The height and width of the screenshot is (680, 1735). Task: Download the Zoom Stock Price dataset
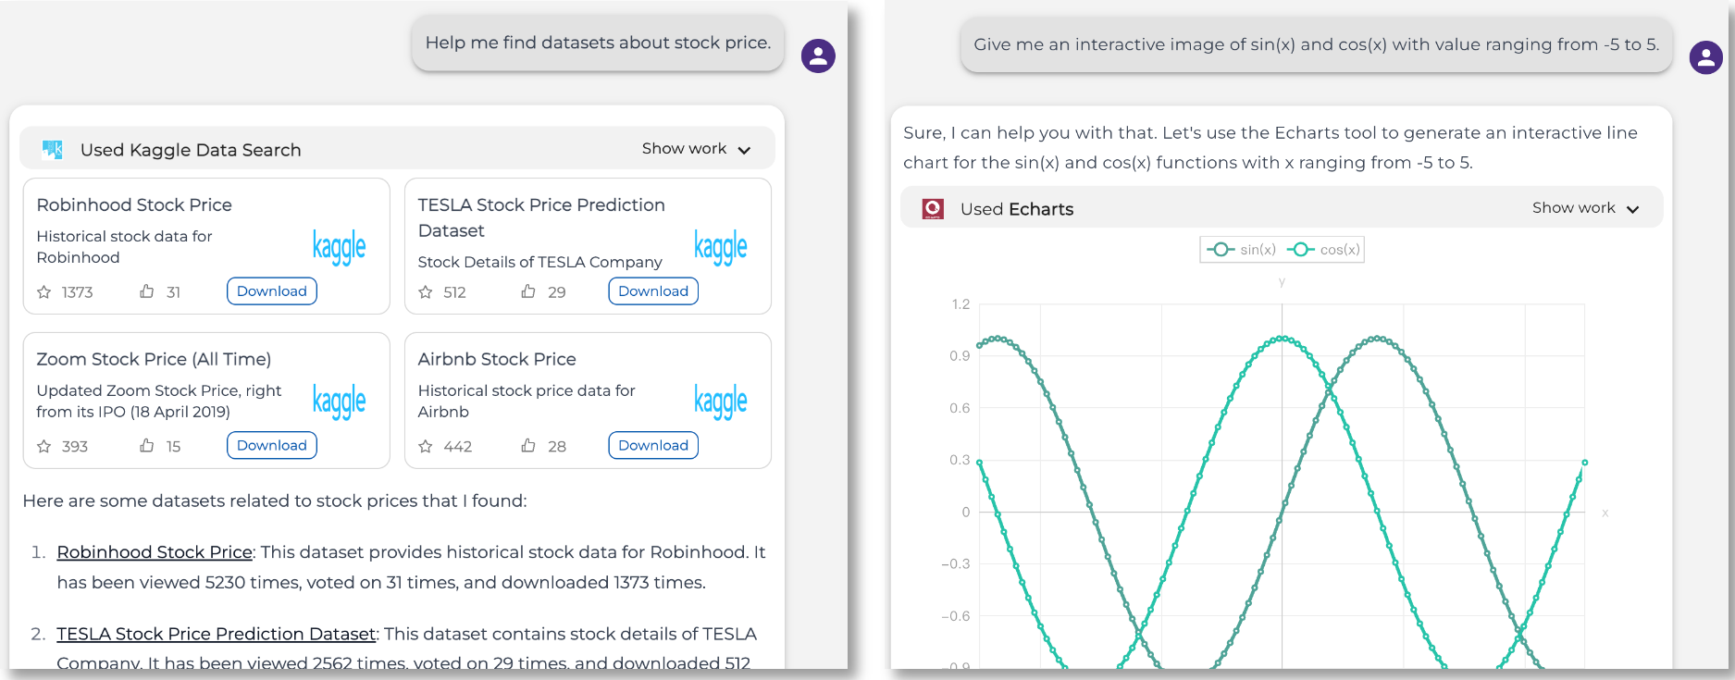(272, 445)
